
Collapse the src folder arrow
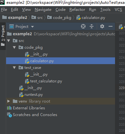9,41
